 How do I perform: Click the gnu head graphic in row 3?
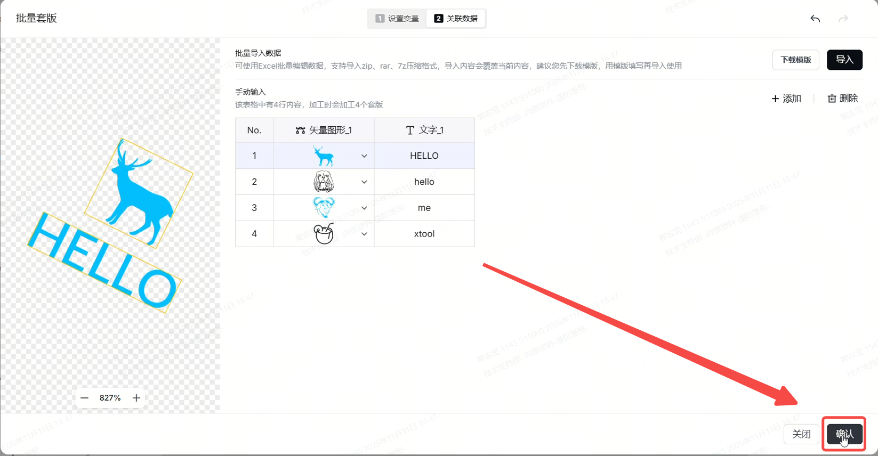pyautogui.click(x=323, y=208)
